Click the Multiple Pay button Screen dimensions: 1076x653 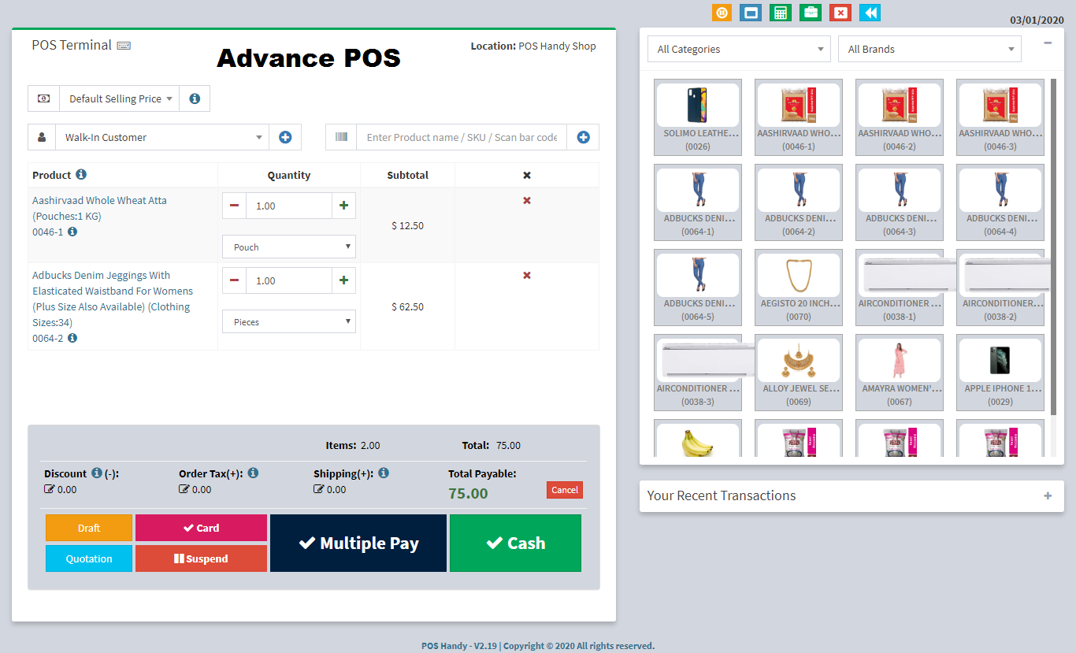pyautogui.click(x=358, y=543)
